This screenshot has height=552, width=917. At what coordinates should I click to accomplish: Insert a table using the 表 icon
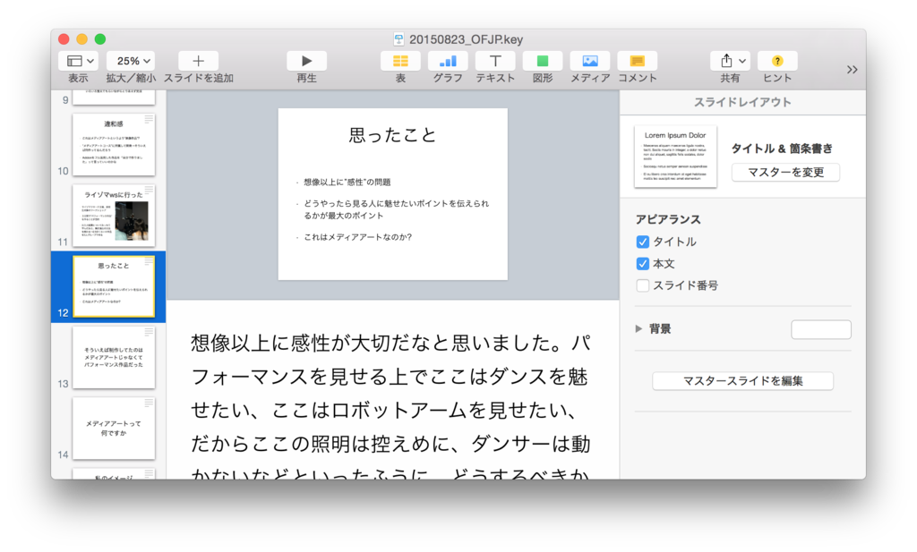[x=400, y=61]
